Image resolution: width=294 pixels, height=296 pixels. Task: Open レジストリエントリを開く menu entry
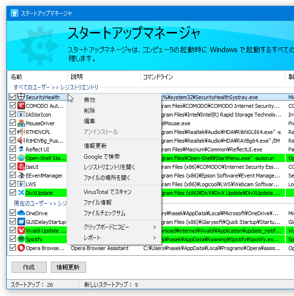click(x=114, y=167)
